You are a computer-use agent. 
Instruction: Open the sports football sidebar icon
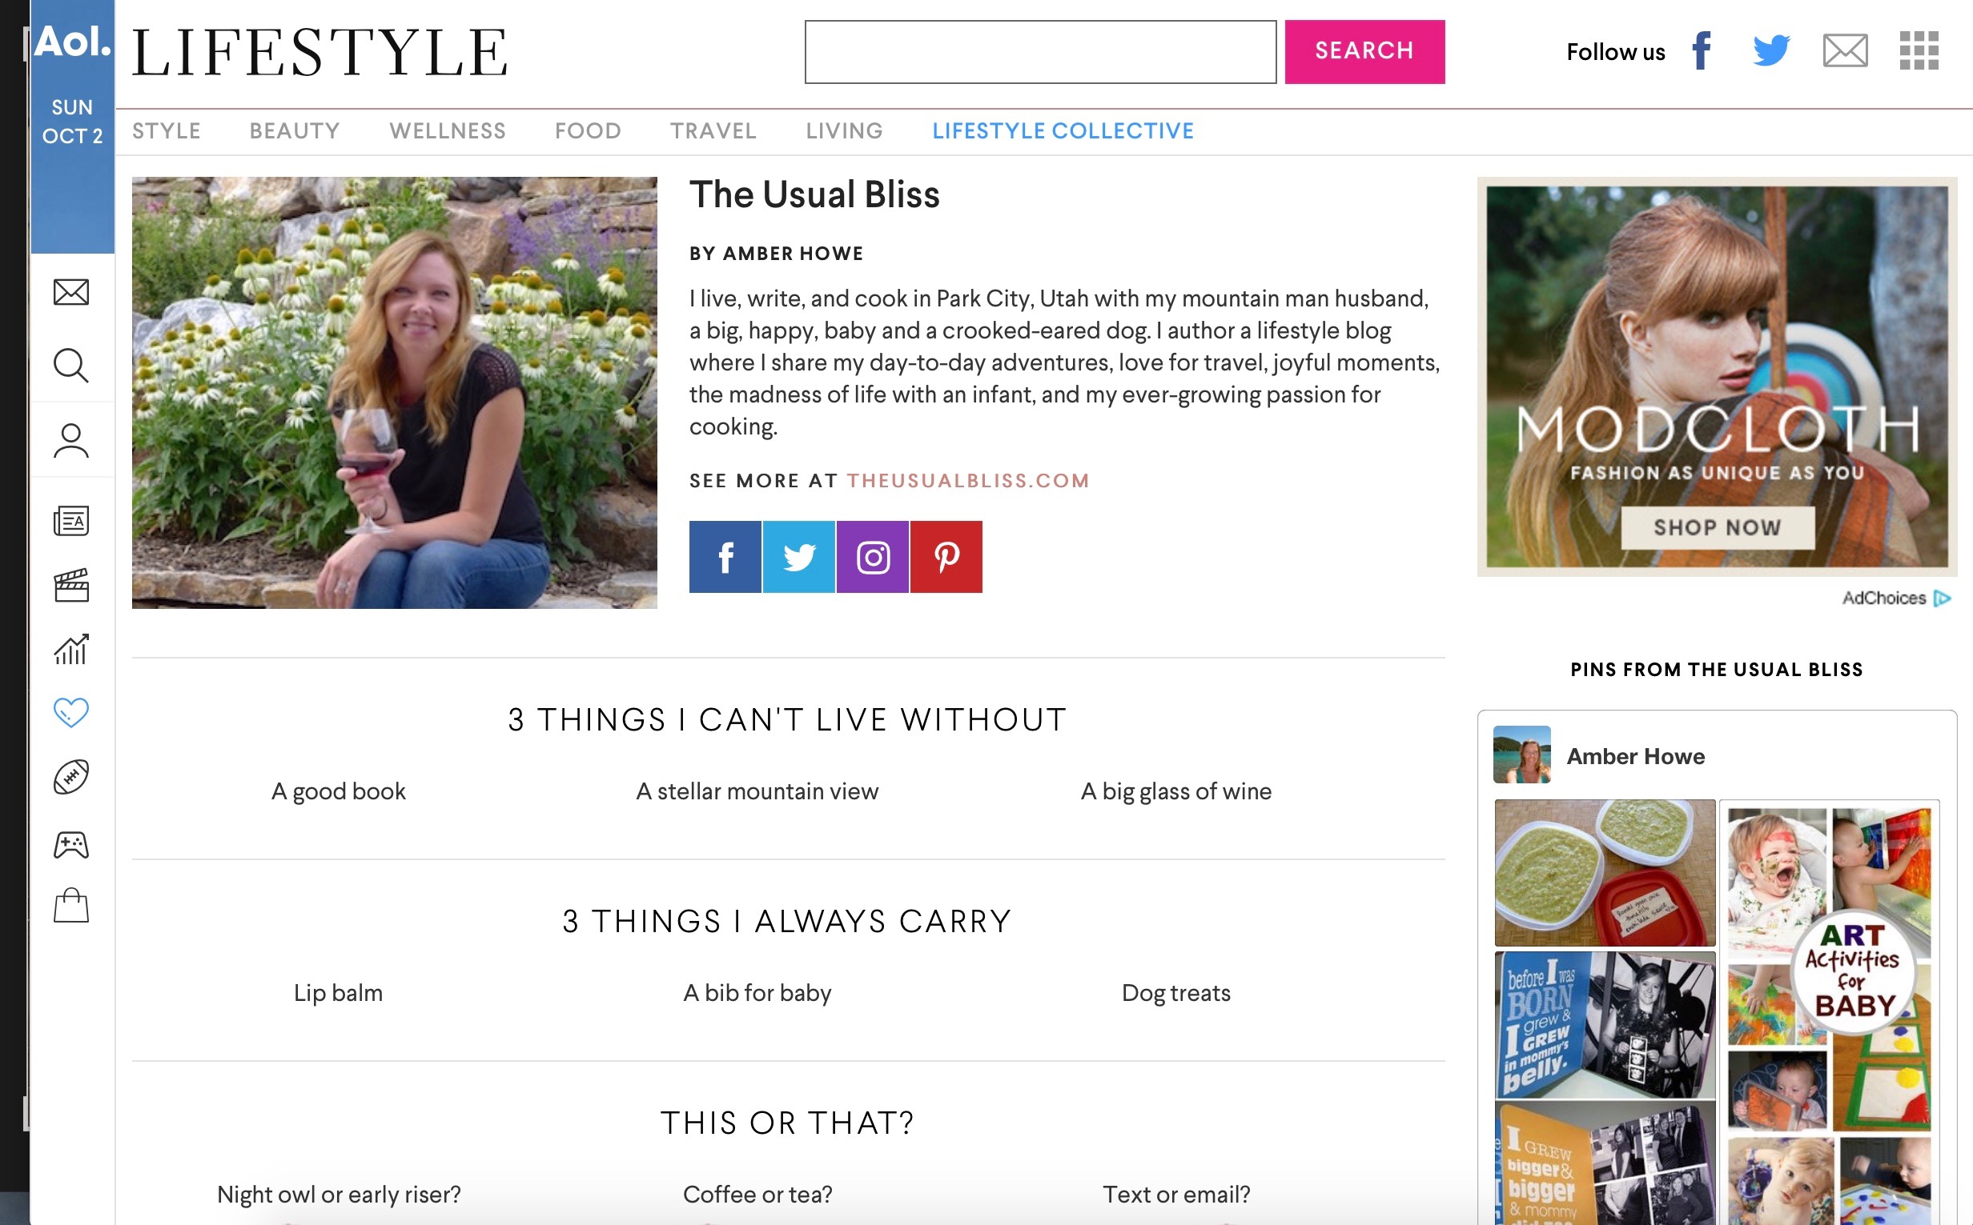[x=71, y=777]
